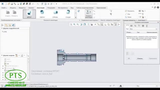The height and width of the screenshot is (90, 160).
Task: Open the Файл menu
Action: click(4, 8)
